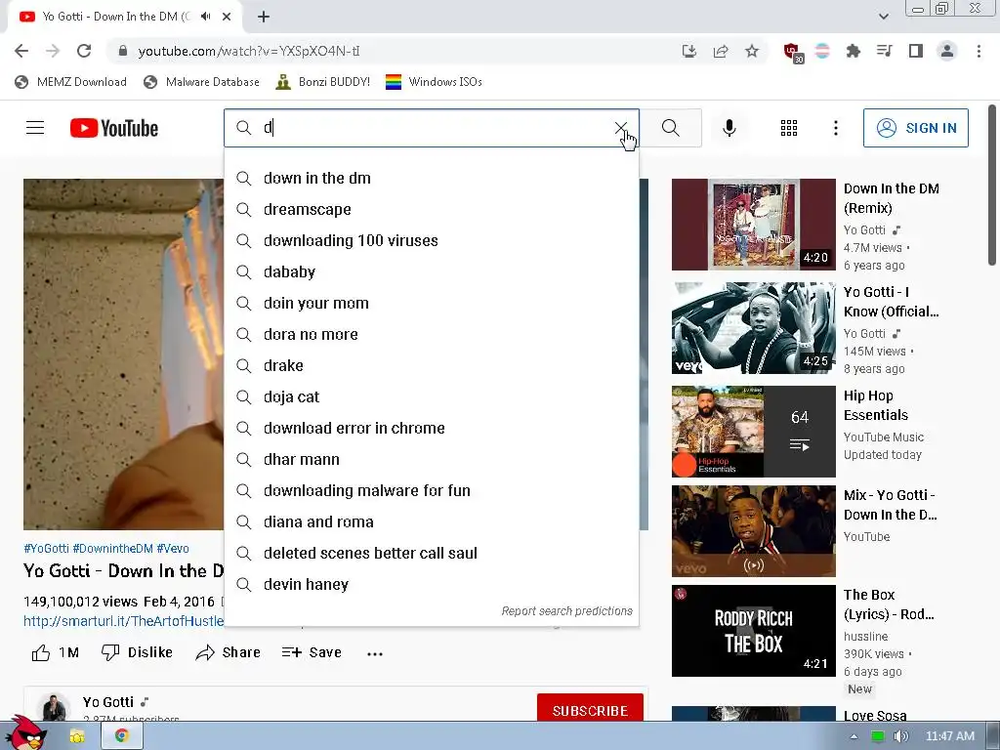Open the hamburger guide menu
The width and height of the screenshot is (1000, 750).
35,128
